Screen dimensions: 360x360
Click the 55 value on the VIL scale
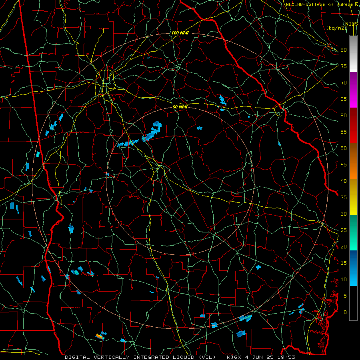pos(344,132)
